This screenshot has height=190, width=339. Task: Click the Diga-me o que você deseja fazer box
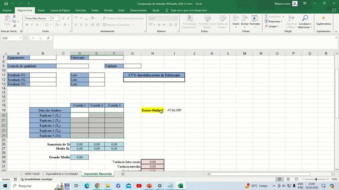coord(189,11)
